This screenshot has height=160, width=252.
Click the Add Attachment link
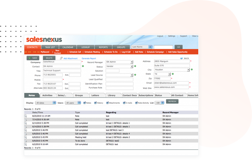click(71, 58)
